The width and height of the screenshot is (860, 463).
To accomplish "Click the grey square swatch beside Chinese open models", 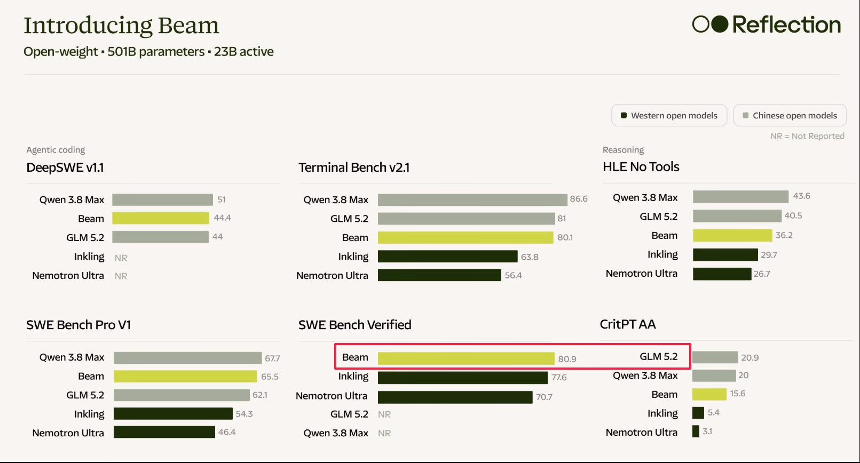I will coord(745,115).
